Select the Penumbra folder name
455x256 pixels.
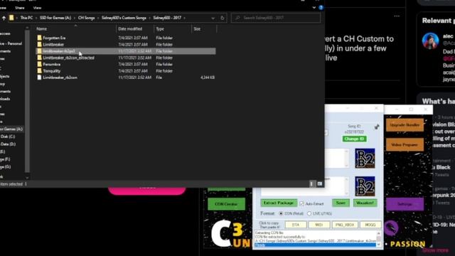pos(52,64)
